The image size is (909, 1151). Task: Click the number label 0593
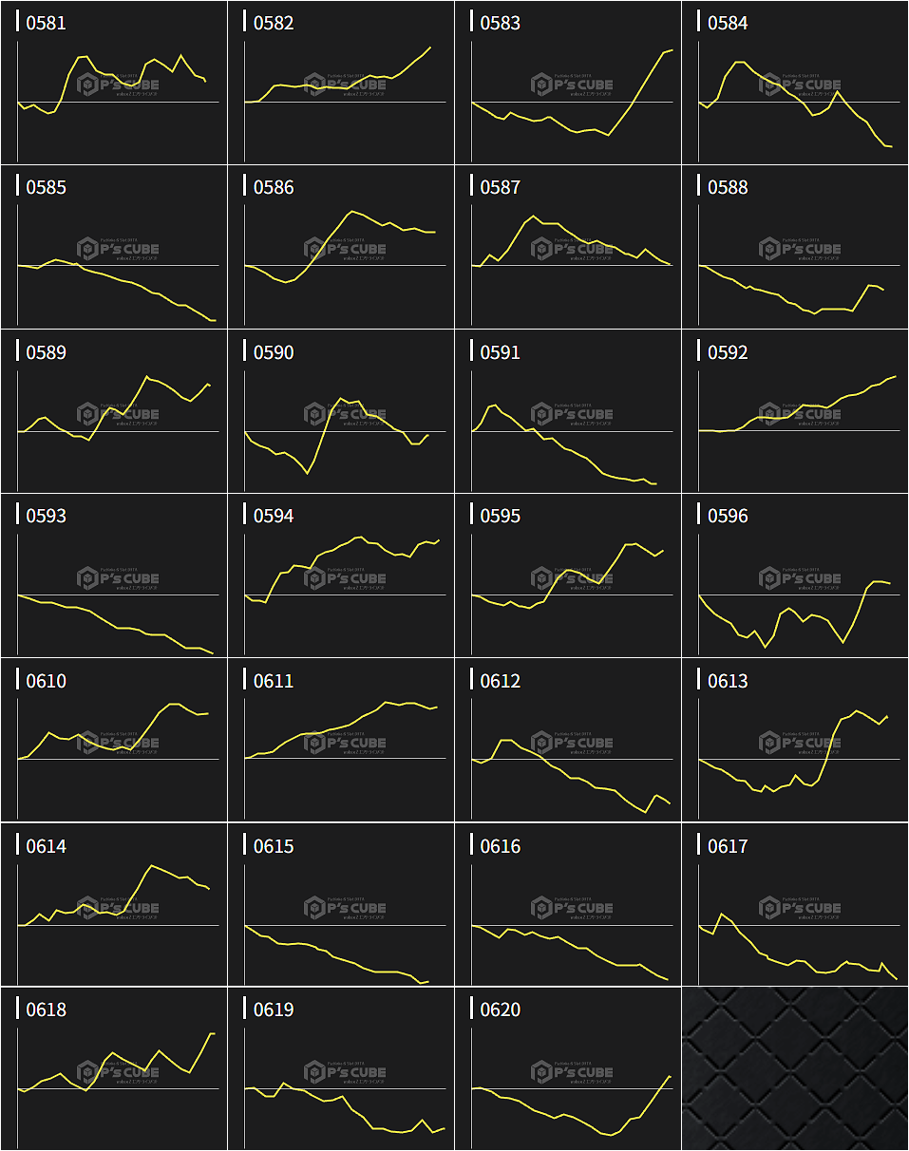(47, 516)
